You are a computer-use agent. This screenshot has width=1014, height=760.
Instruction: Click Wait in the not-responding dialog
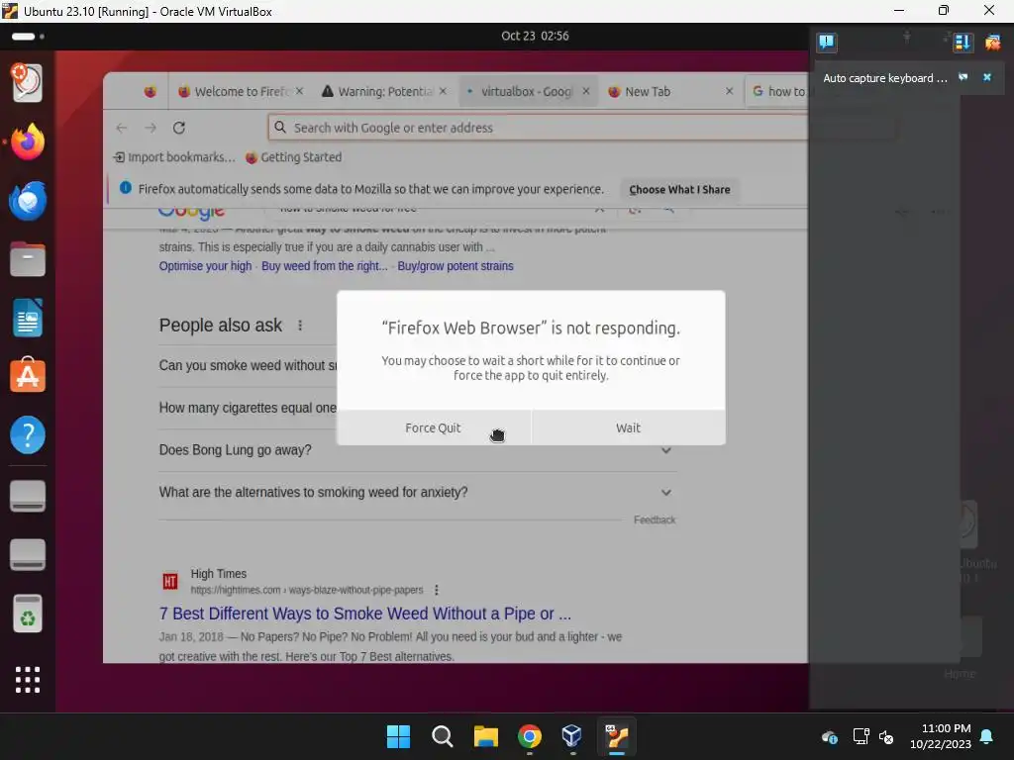[x=628, y=427]
